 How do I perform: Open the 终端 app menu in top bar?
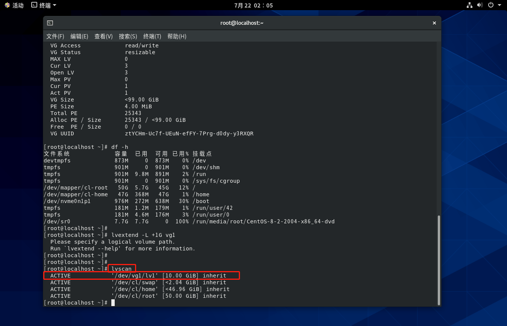coord(44,5)
